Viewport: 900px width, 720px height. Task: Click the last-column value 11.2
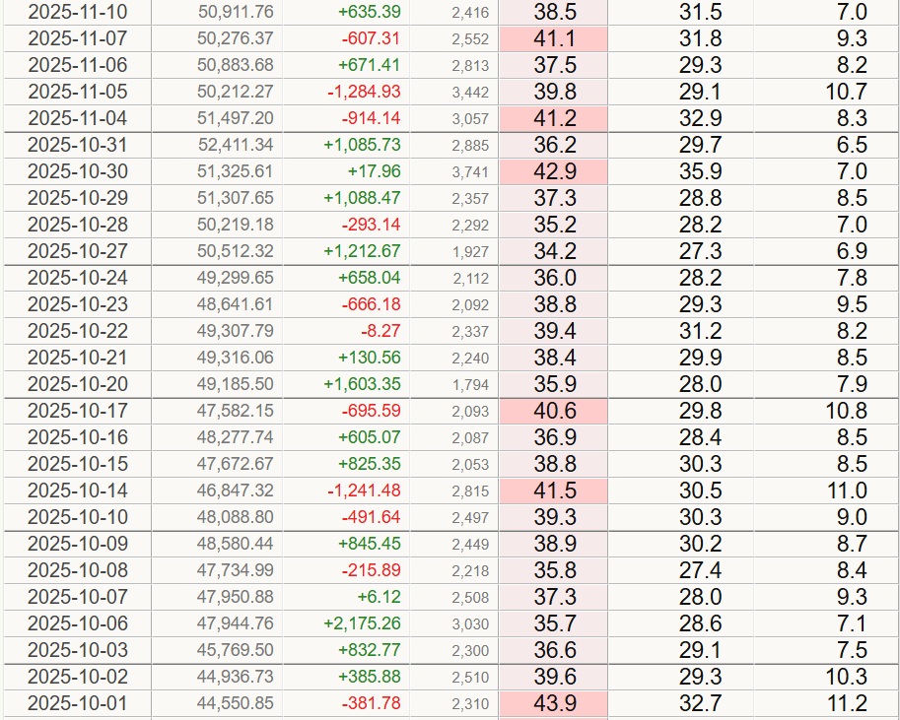tap(847, 703)
